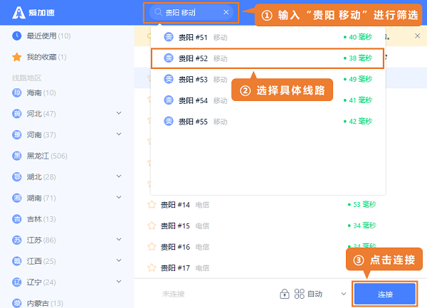Select 湖北 (28) region
427x308 pixels.
41,177
